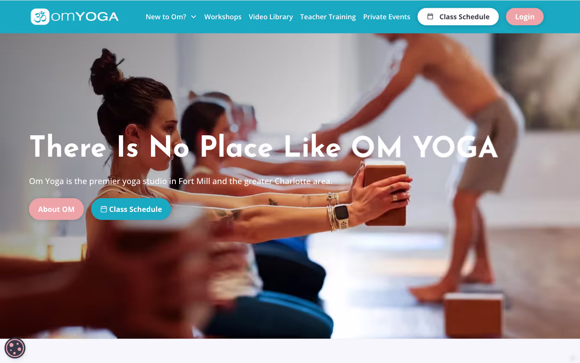Click the pink Login button
580x363 pixels.
(x=525, y=17)
